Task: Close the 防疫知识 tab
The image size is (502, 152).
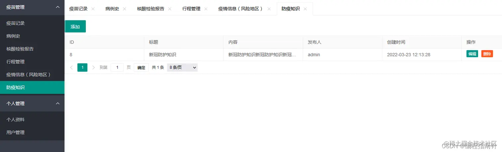Action: click(305, 9)
